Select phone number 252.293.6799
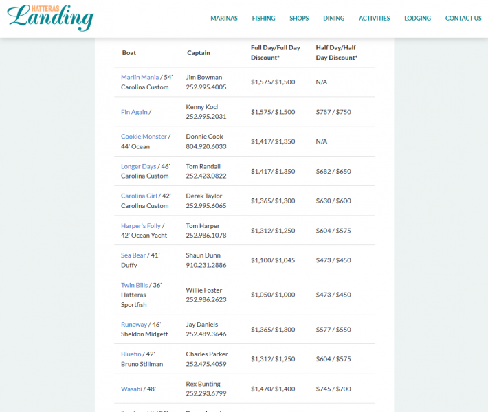Screen dimensions: 488x412 (206, 393)
